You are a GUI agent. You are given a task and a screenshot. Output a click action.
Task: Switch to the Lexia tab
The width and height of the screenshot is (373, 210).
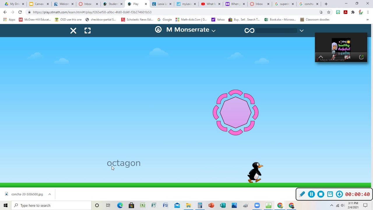point(162,4)
